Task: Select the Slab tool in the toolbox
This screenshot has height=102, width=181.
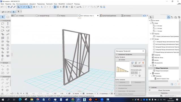Action: pos(8,27)
